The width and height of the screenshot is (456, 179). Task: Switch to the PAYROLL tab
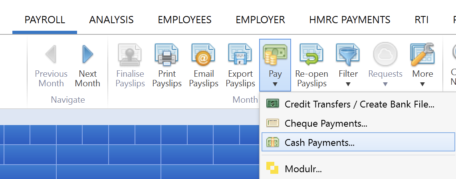(x=45, y=20)
